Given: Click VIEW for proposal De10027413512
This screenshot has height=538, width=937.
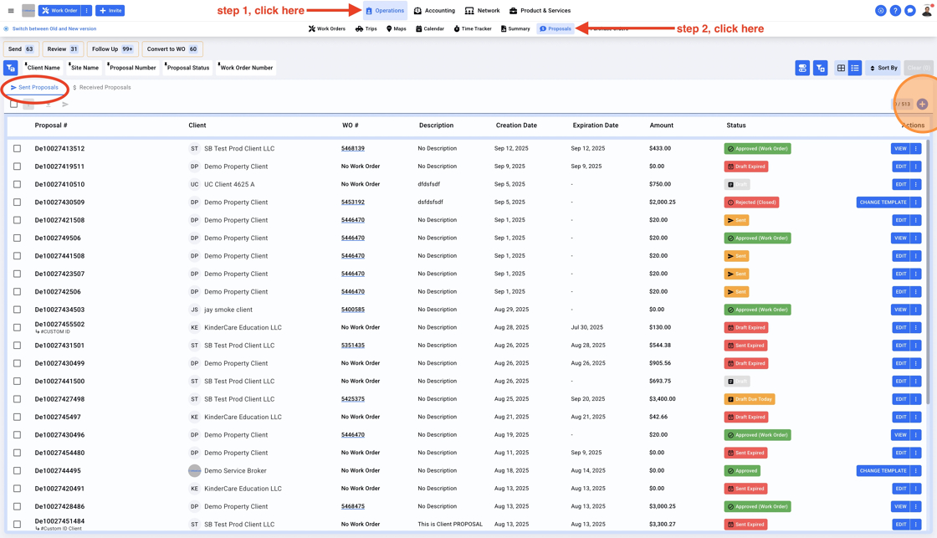Looking at the screenshot, I should click(900, 148).
